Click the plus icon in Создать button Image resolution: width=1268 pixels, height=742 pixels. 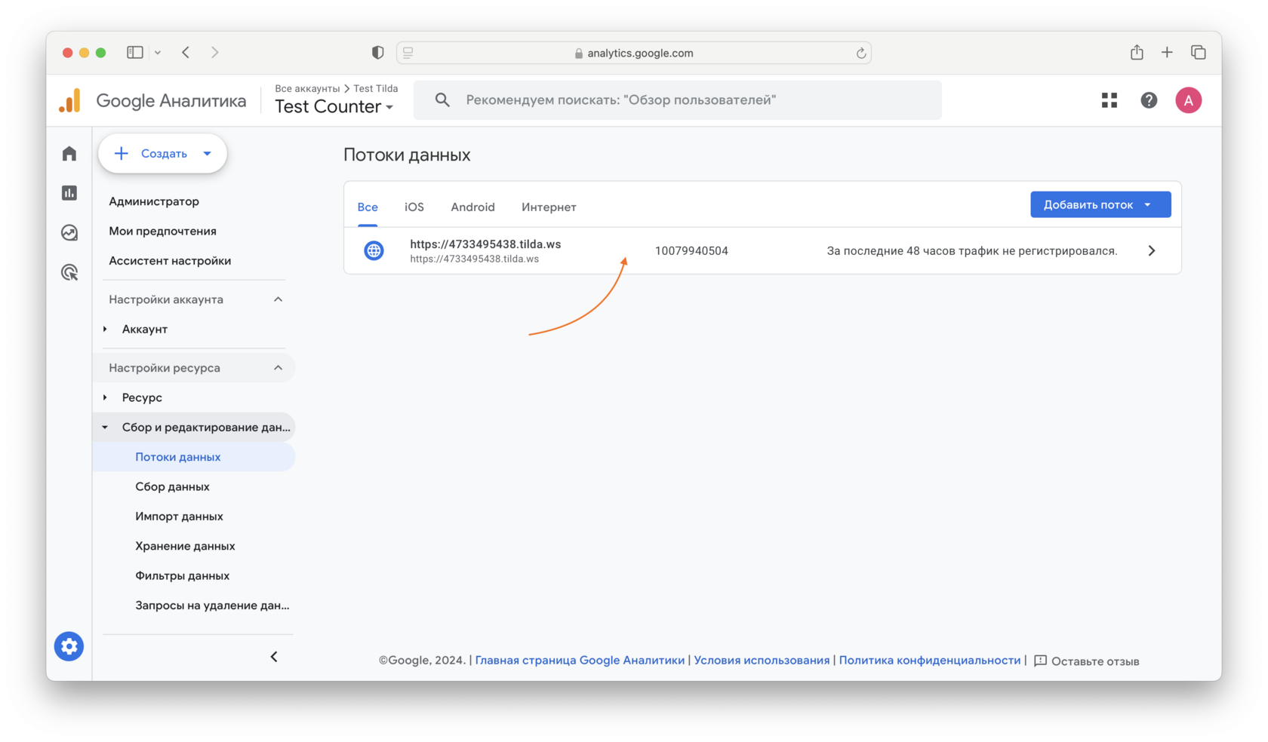coord(121,154)
